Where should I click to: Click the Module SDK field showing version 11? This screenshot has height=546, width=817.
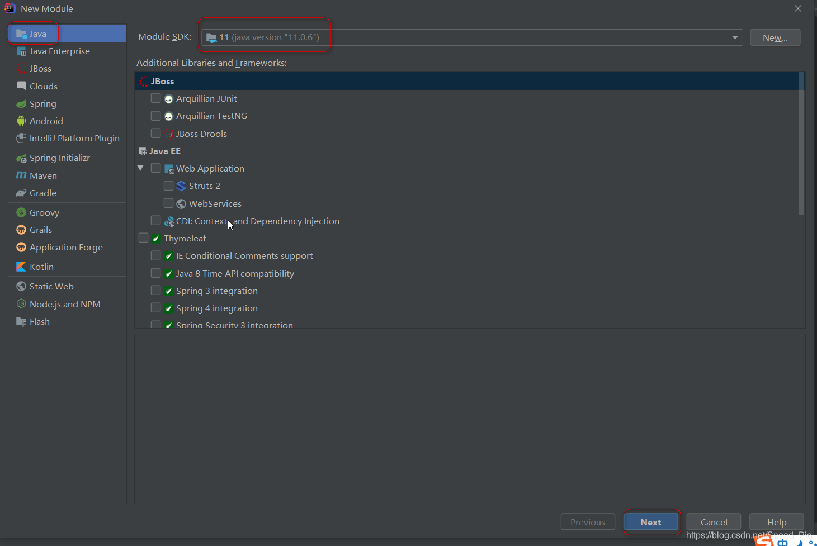pyautogui.click(x=472, y=37)
